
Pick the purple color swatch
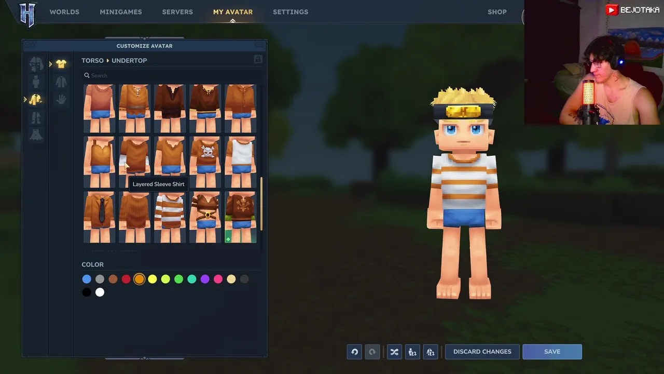click(x=205, y=279)
